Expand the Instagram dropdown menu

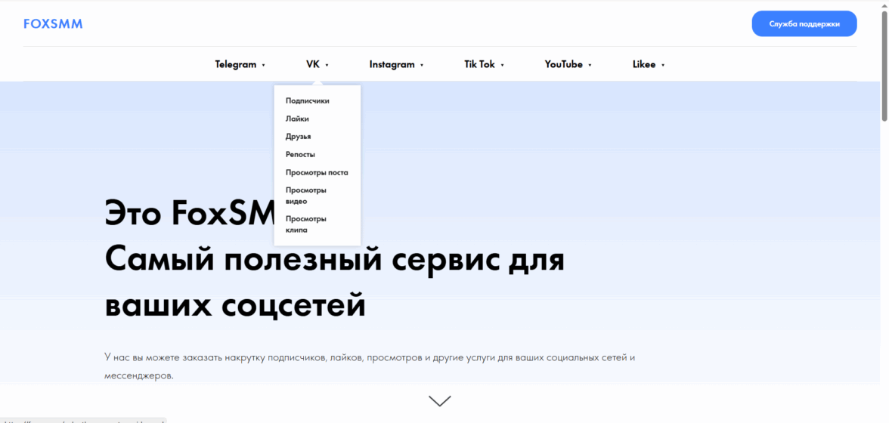point(396,64)
